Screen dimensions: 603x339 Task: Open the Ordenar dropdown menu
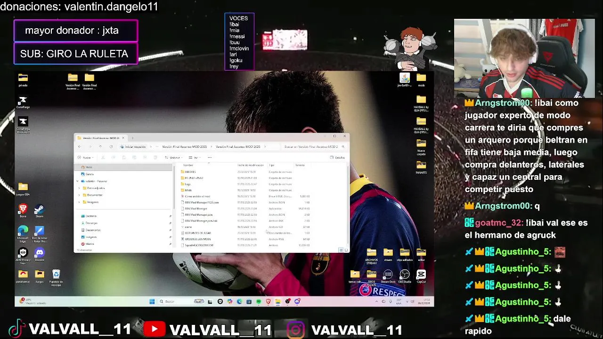tap(174, 157)
